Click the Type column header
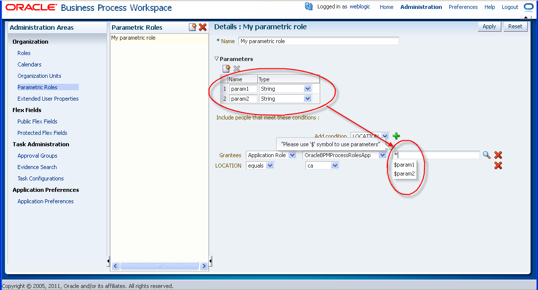This screenshot has height=290, width=538. pyautogui.click(x=289, y=79)
